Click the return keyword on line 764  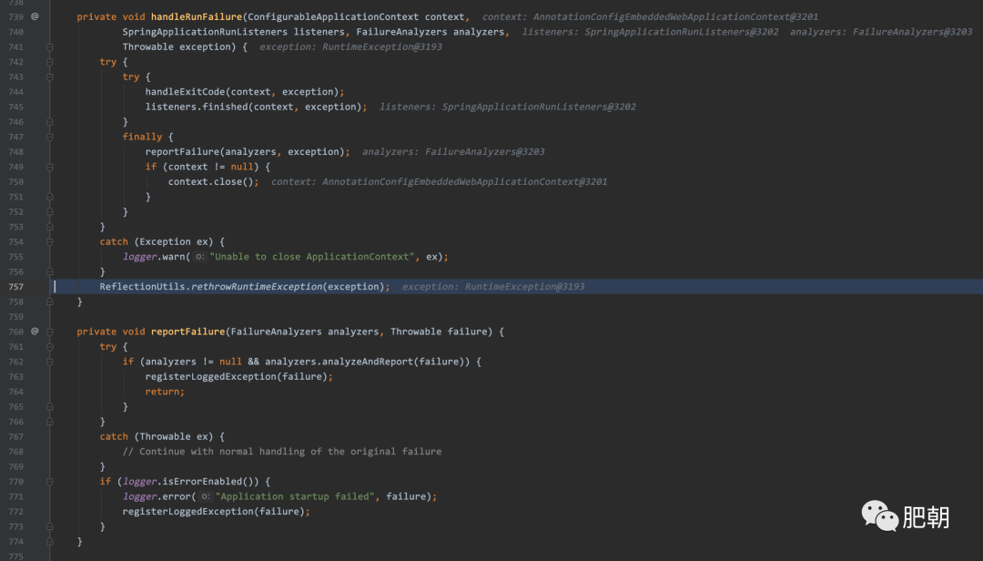162,392
